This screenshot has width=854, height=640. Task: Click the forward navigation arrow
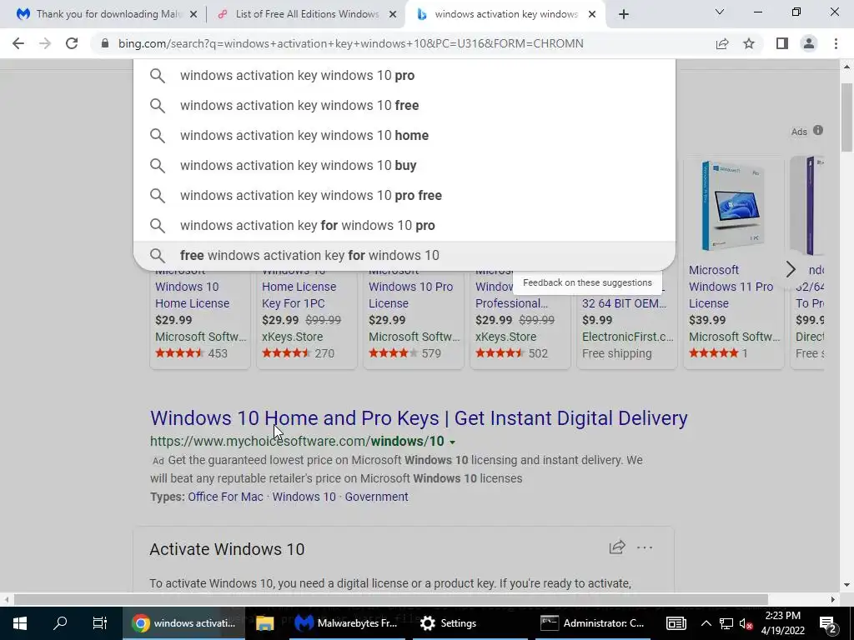click(45, 43)
